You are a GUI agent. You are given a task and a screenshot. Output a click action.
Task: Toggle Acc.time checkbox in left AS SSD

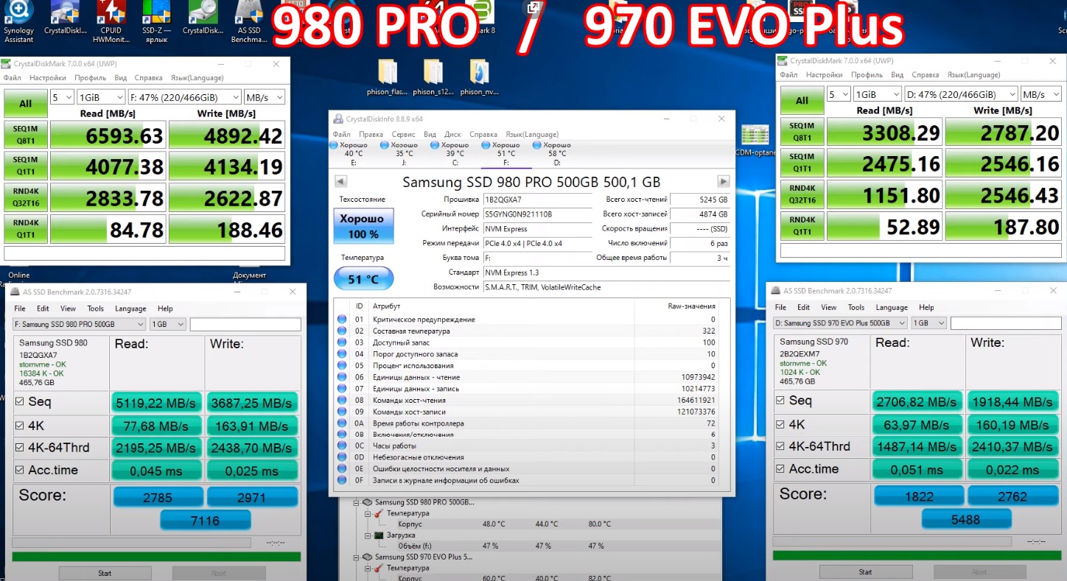(x=20, y=471)
